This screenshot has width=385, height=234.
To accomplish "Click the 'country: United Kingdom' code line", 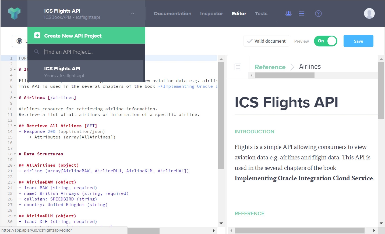I will pyautogui.click(x=63, y=205).
